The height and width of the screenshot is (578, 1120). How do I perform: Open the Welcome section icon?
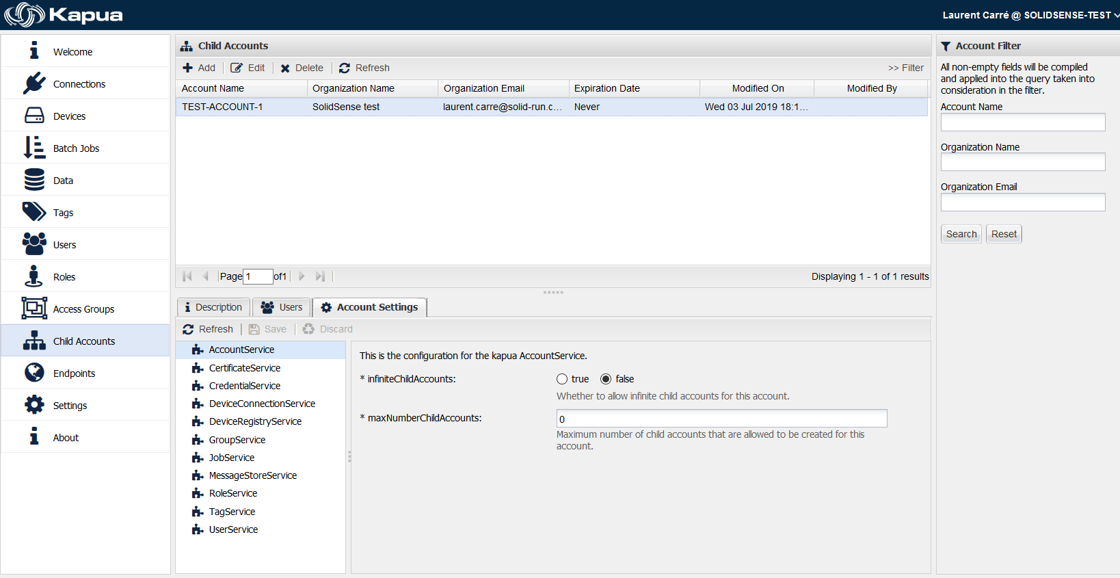34,51
